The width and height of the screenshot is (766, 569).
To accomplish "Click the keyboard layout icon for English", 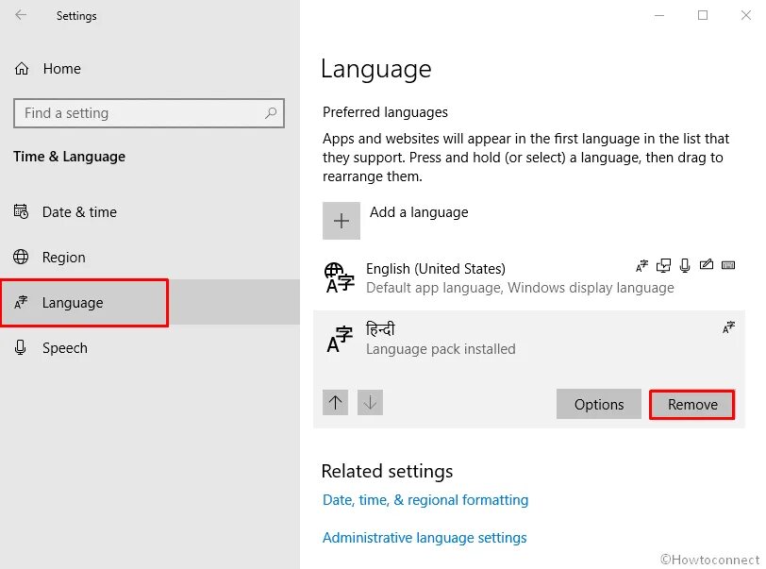I will pos(727,266).
